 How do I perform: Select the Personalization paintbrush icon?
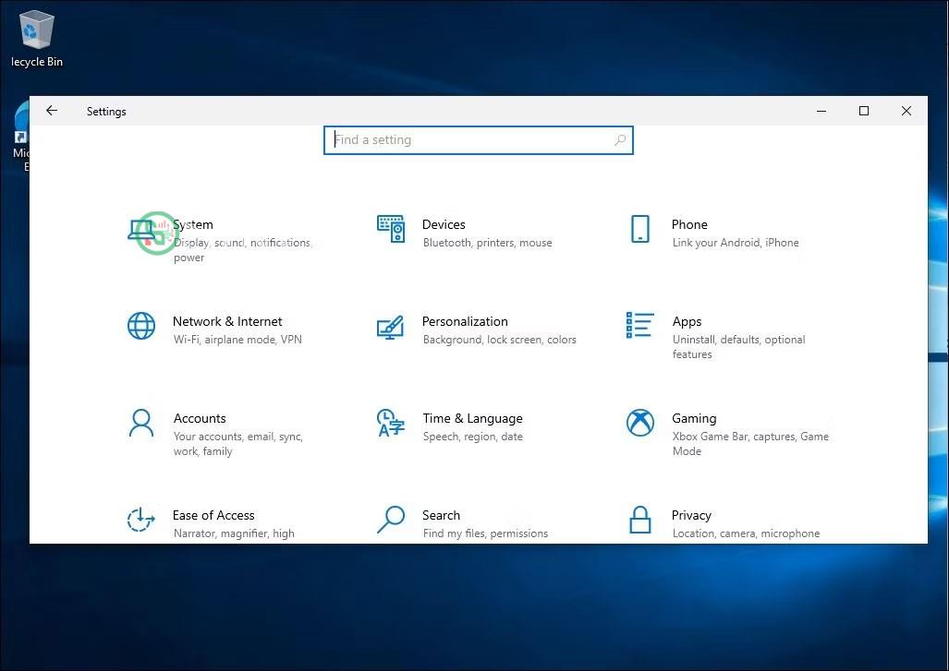click(x=391, y=327)
